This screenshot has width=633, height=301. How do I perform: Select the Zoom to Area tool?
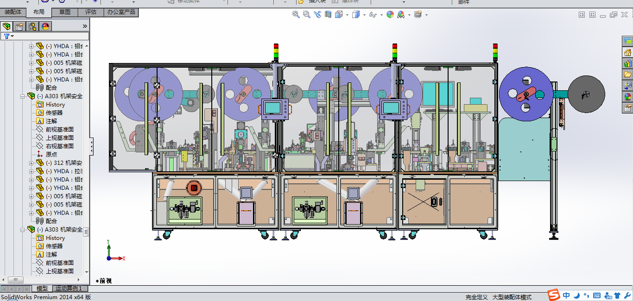[x=306, y=15]
